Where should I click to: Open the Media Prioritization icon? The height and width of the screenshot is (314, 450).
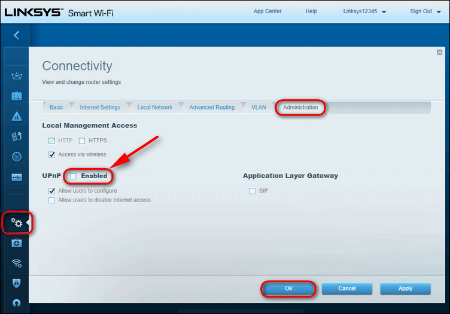click(x=17, y=136)
